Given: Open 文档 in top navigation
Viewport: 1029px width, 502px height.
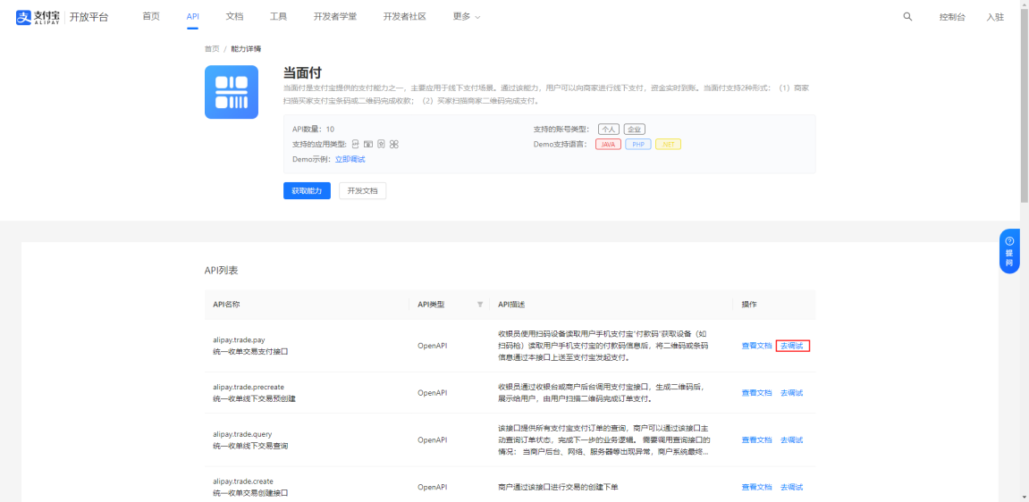Looking at the screenshot, I should 234,17.
